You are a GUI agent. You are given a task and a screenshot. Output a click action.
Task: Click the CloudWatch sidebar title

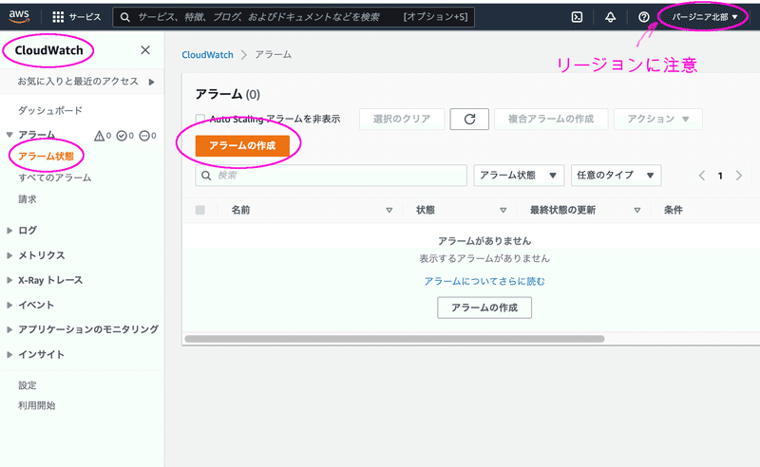[48, 50]
